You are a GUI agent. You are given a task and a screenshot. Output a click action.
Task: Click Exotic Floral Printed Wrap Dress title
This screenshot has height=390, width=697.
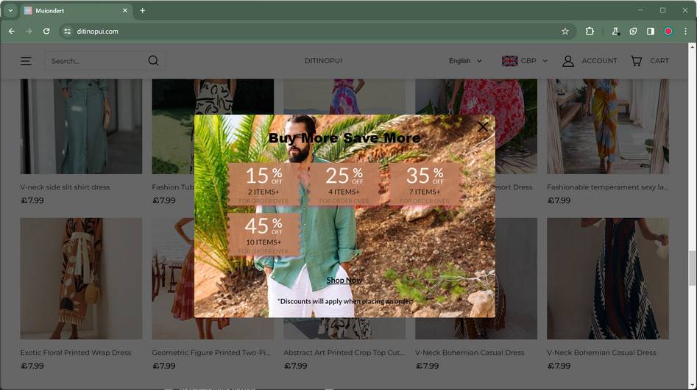(x=76, y=353)
